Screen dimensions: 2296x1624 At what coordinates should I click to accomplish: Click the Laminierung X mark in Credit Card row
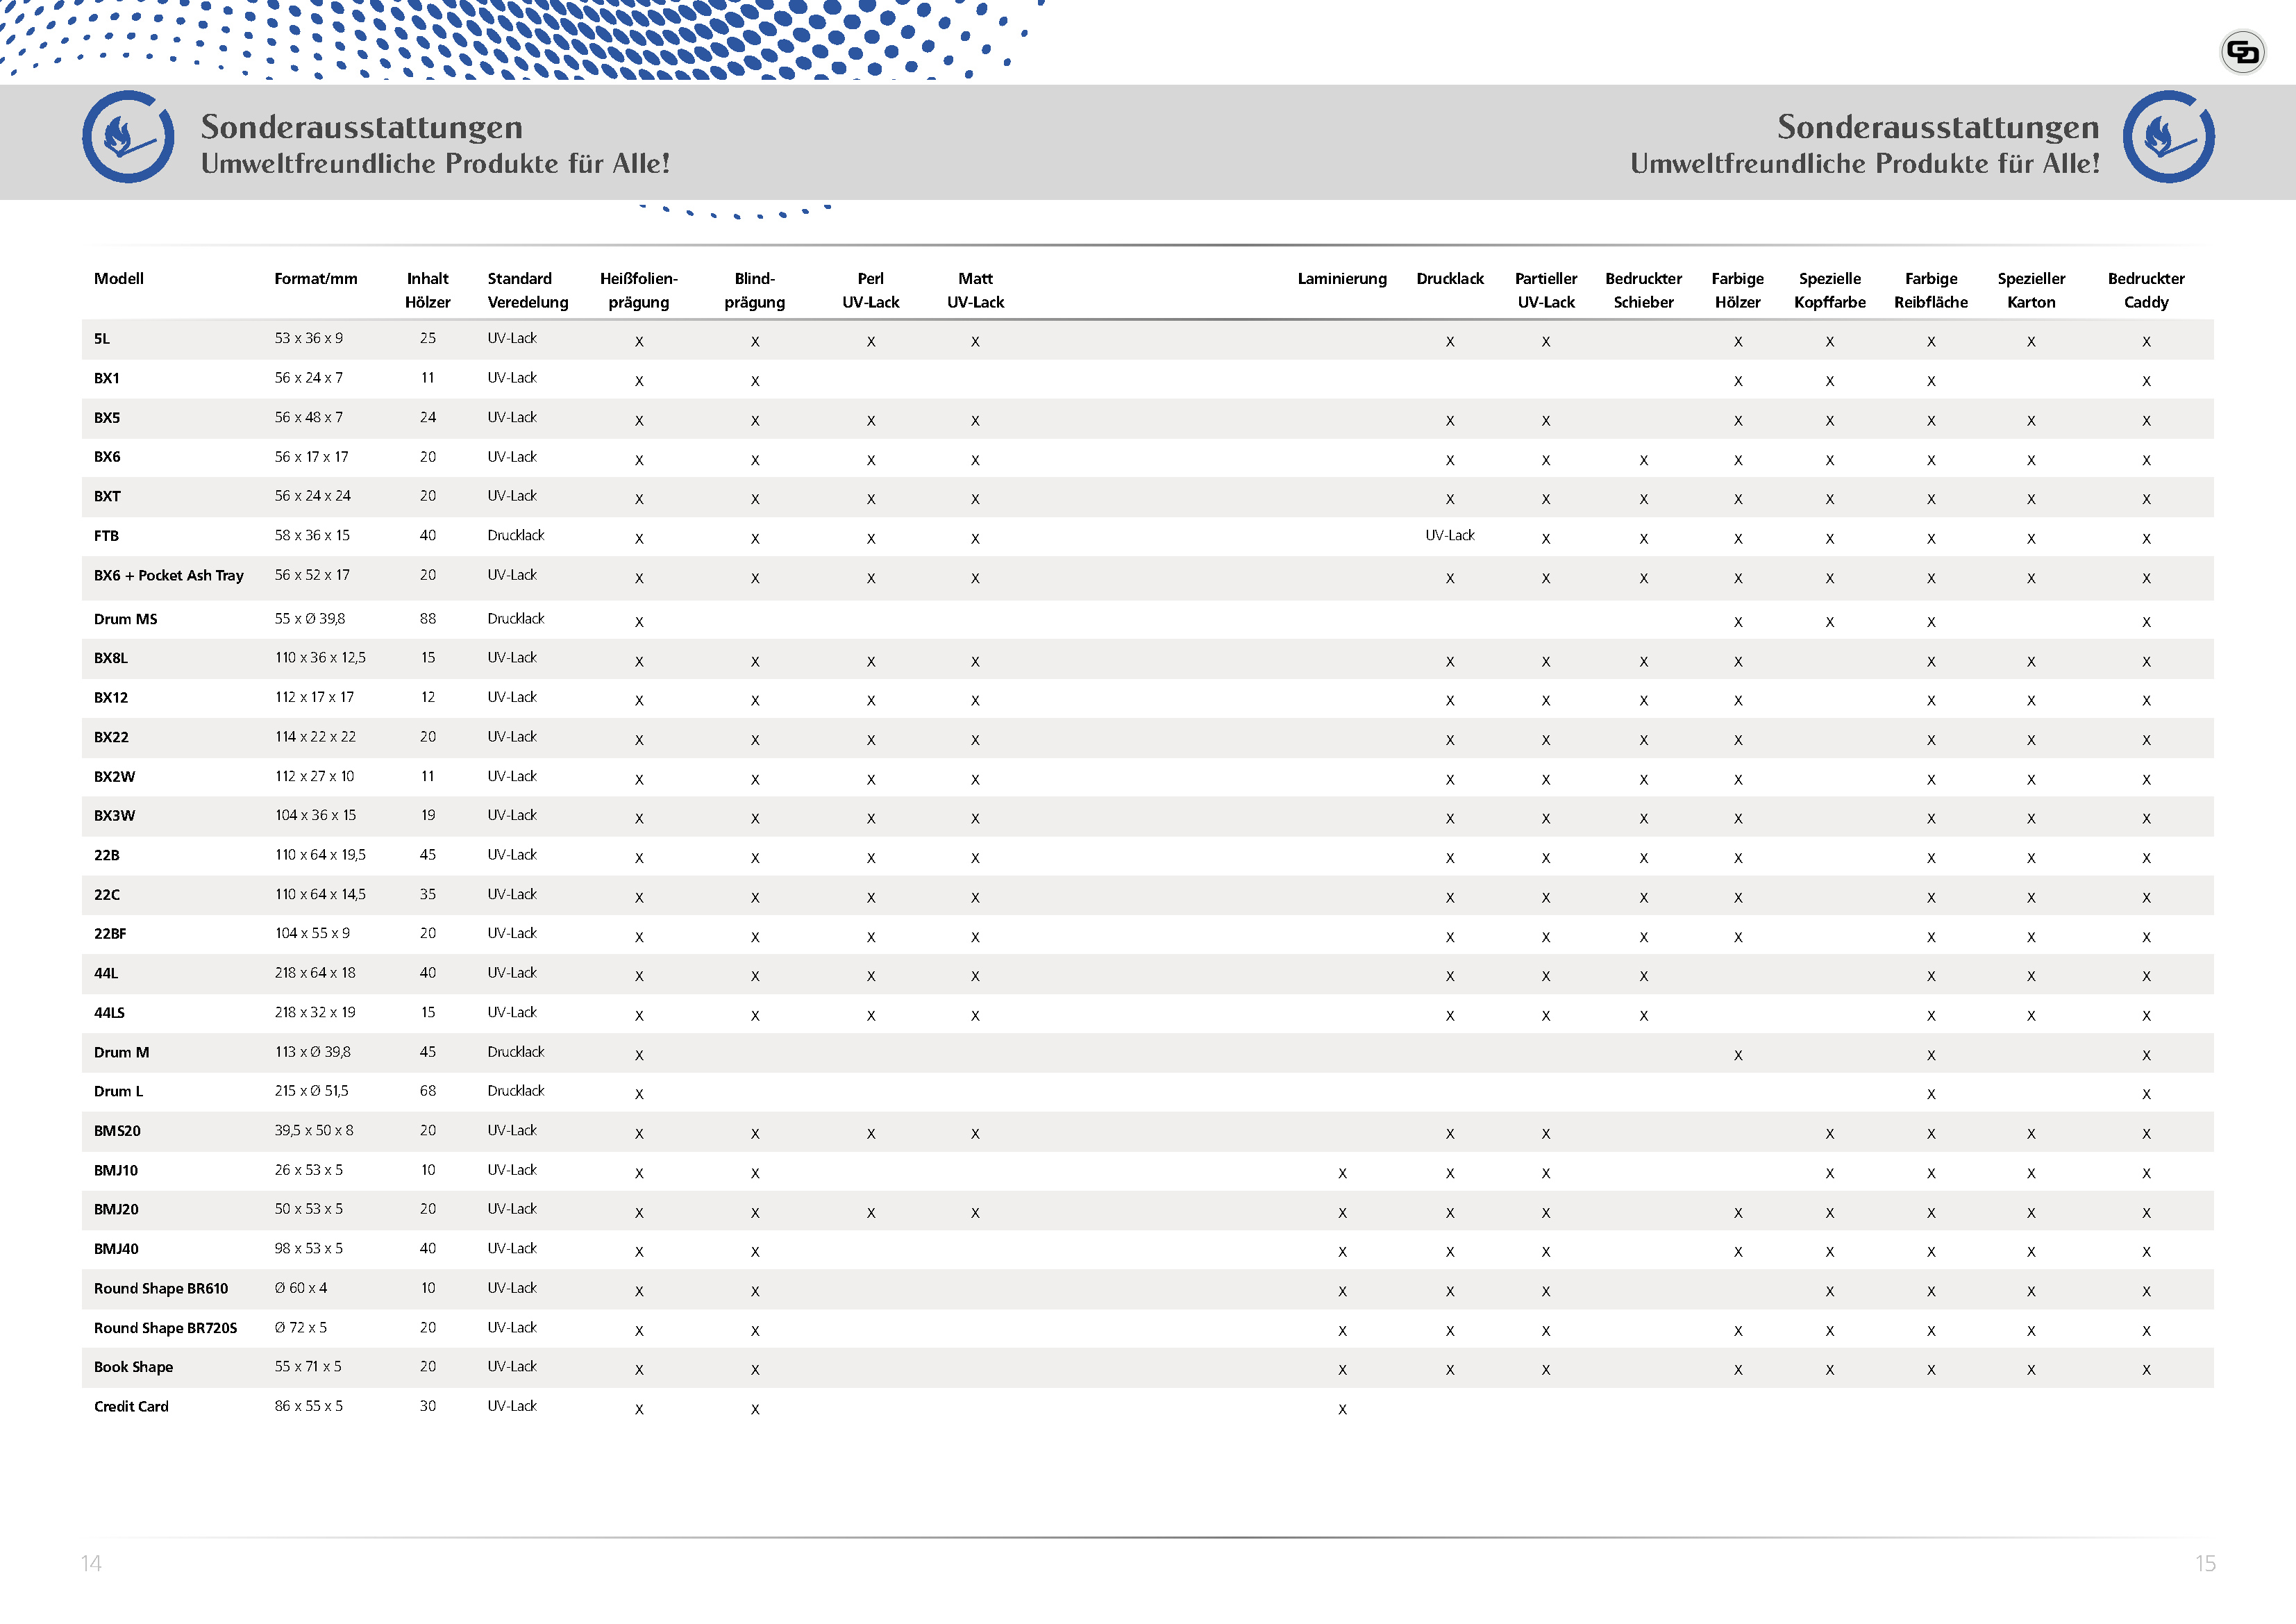tap(1342, 1410)
